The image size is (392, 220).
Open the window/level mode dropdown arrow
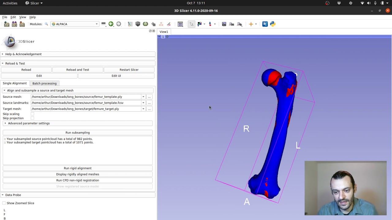click(204, 24)
